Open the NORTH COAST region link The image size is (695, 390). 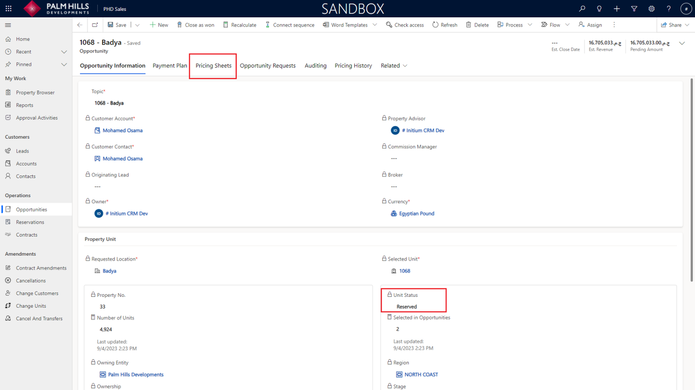pyautogui.click(x=421, y=375)
